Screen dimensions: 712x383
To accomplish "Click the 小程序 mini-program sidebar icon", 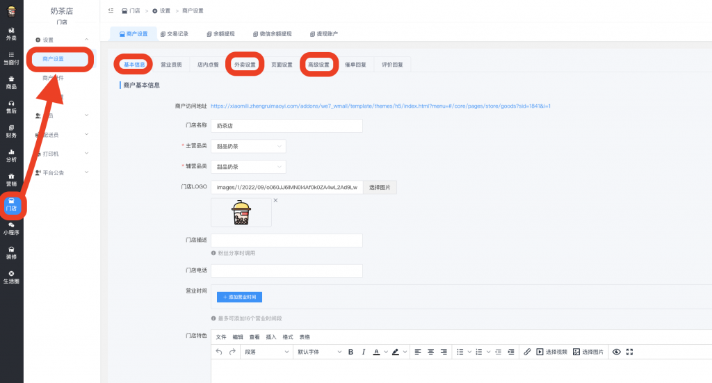I will click(x=11, y=229).
